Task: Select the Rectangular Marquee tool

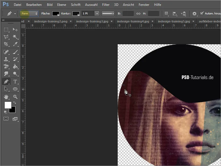Action: 6,29
